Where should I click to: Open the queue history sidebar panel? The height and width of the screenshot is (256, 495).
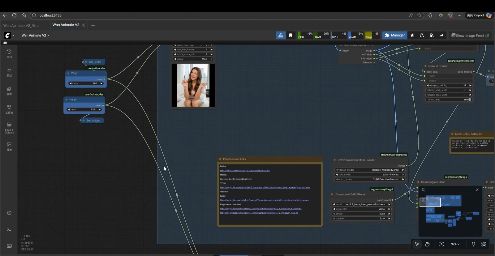point(9,53)
